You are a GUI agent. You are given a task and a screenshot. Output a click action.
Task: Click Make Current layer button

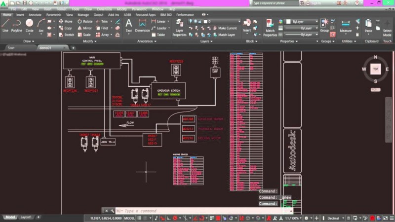(225, 28)
